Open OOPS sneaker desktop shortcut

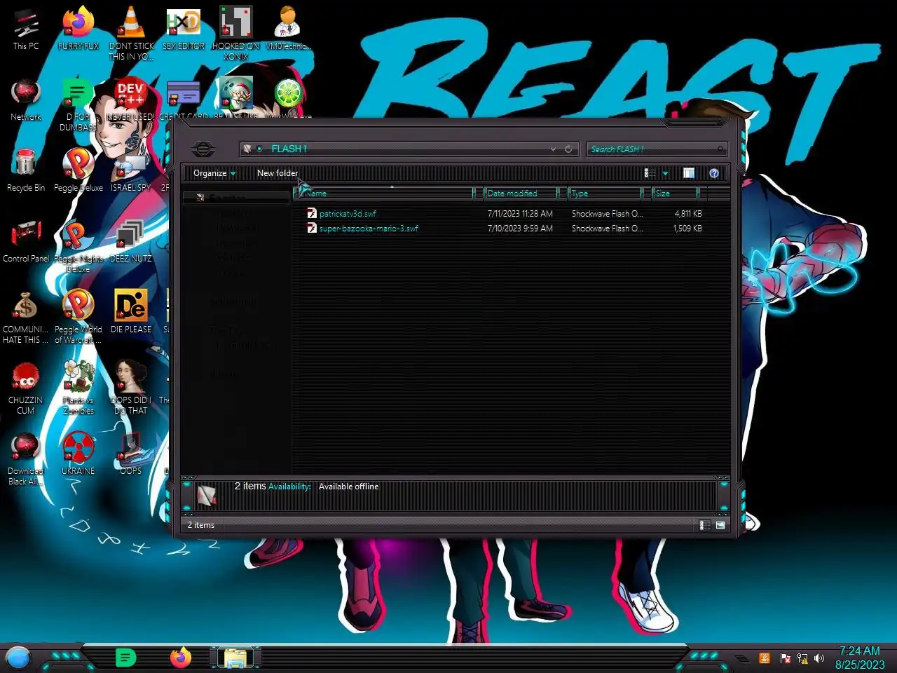point(131,454)
